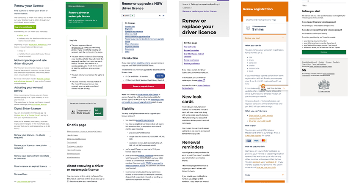
Task: Open 'Home' in the ACT breadcrumb
Action: (x=185, y=4)
